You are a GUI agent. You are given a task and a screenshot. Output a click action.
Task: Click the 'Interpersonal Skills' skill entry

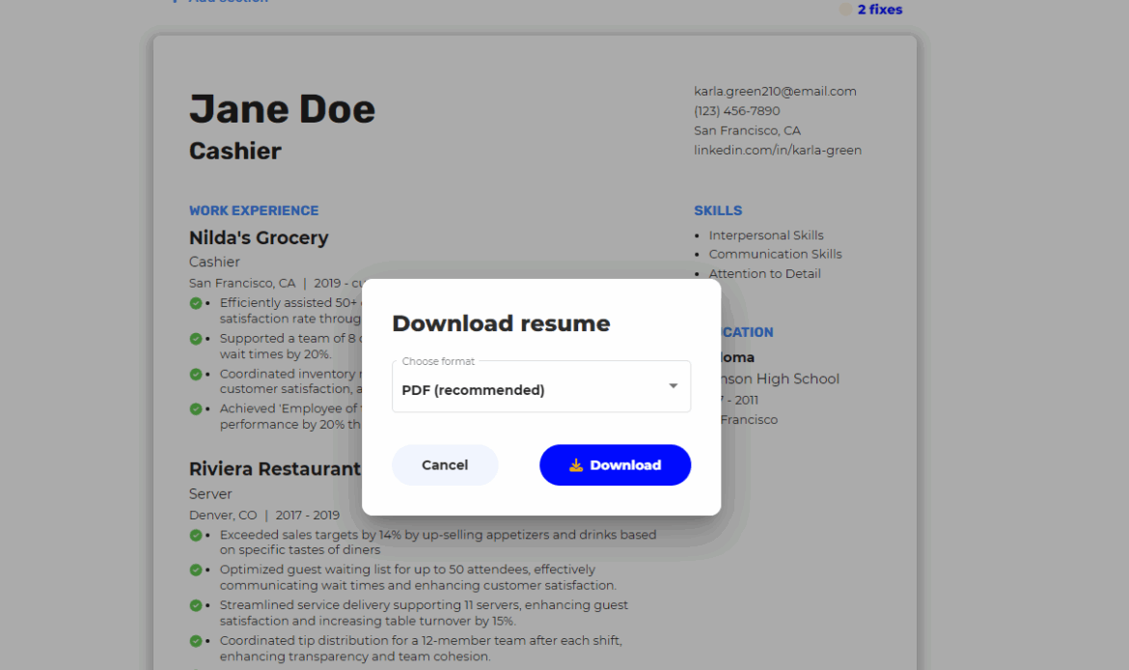[x=766, y=236]
